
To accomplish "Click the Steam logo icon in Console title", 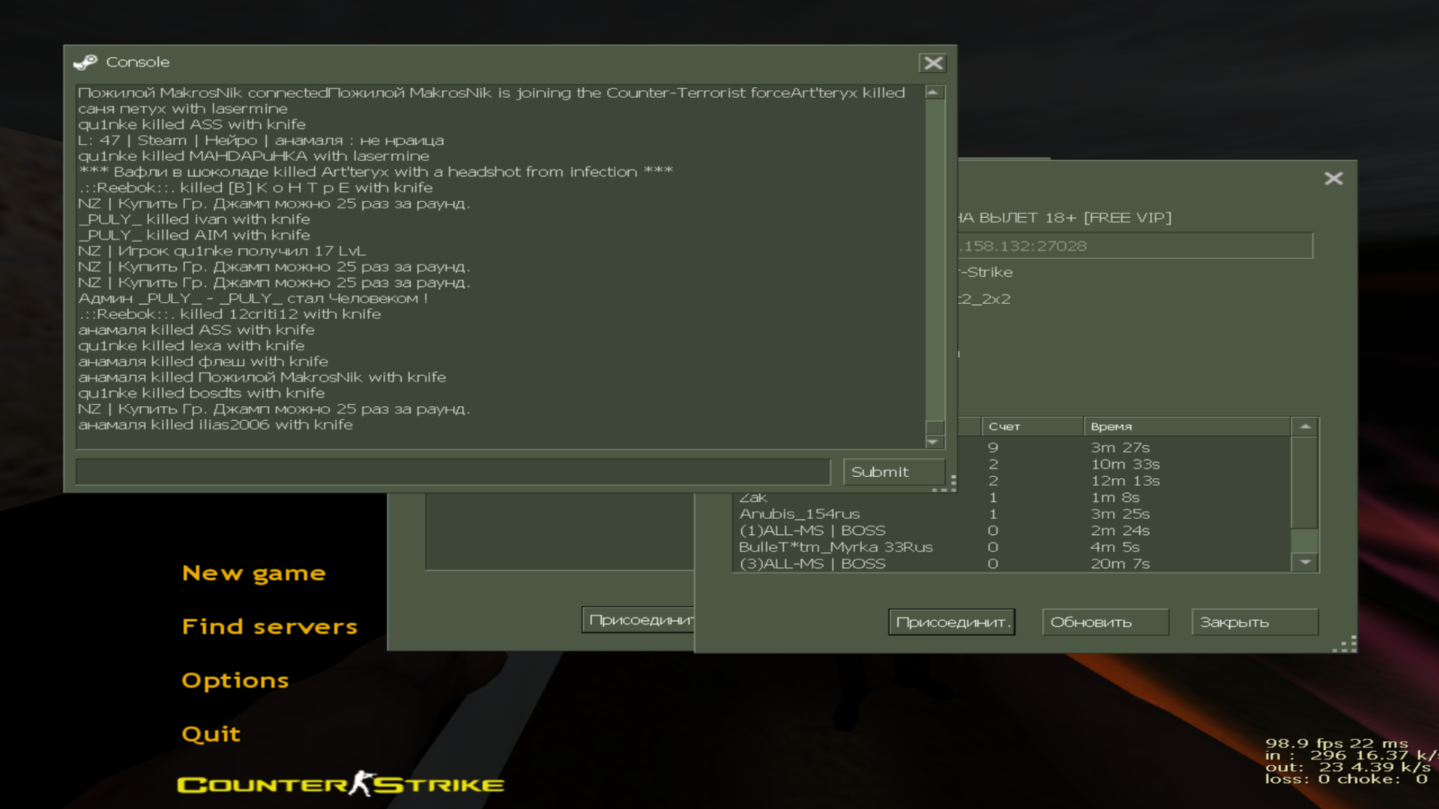I will point(85,62).
